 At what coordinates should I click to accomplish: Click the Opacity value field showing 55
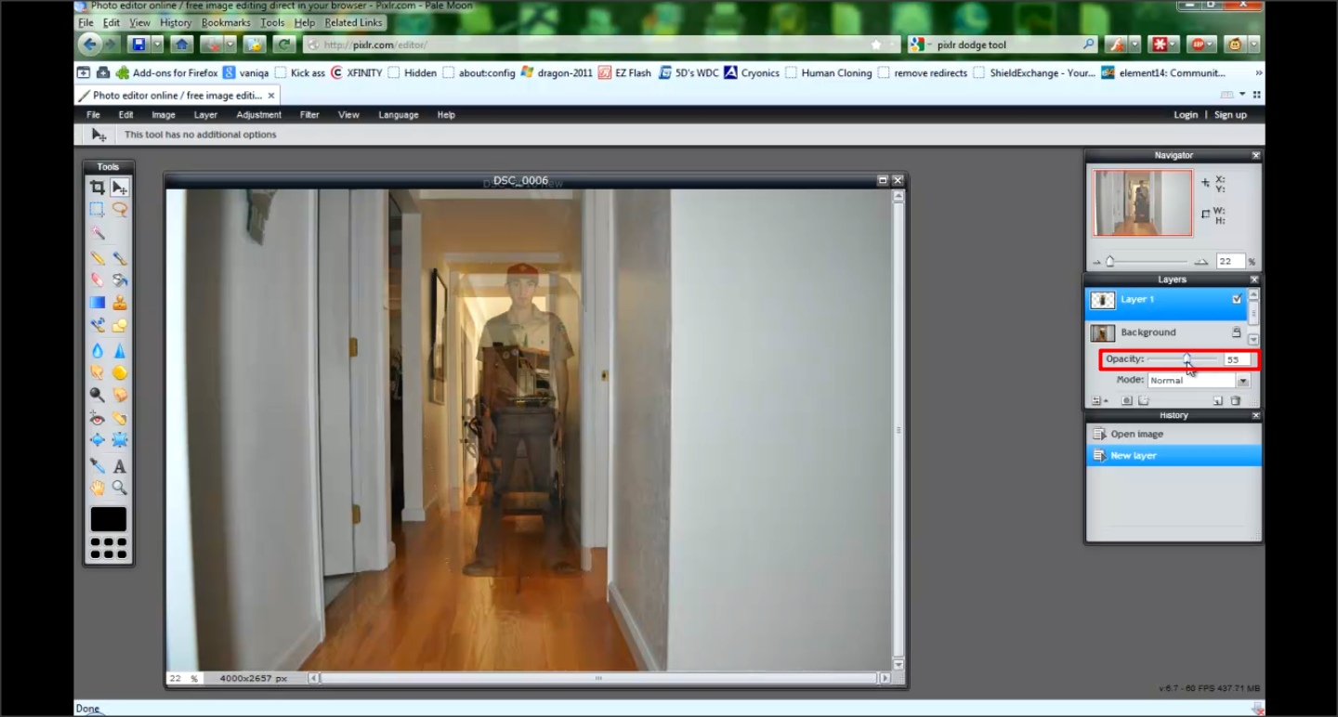click(x=1237, y=359)
